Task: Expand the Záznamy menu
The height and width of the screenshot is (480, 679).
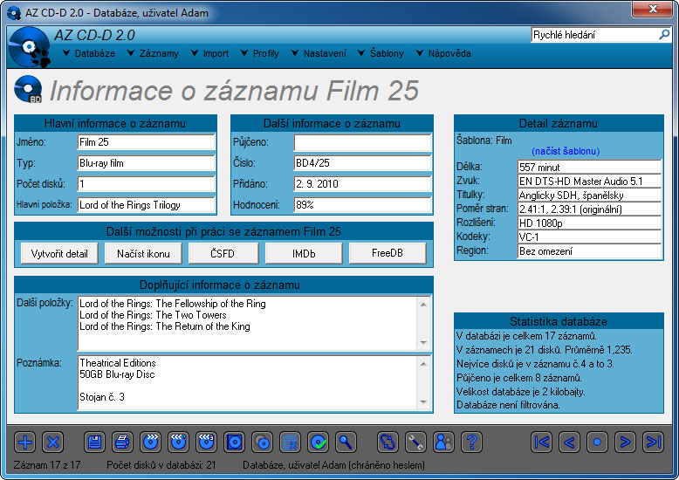Action: [x=153, y=53]
